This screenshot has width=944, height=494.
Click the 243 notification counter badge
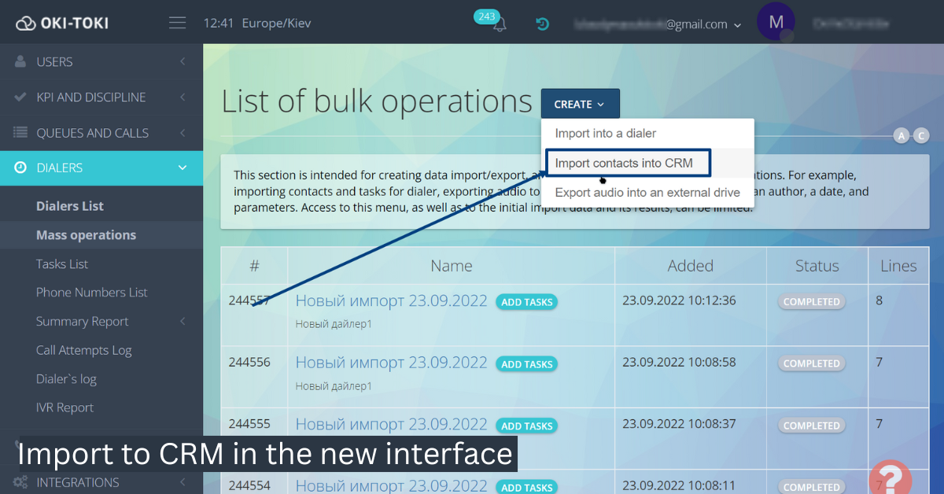(x=486, y=16)
